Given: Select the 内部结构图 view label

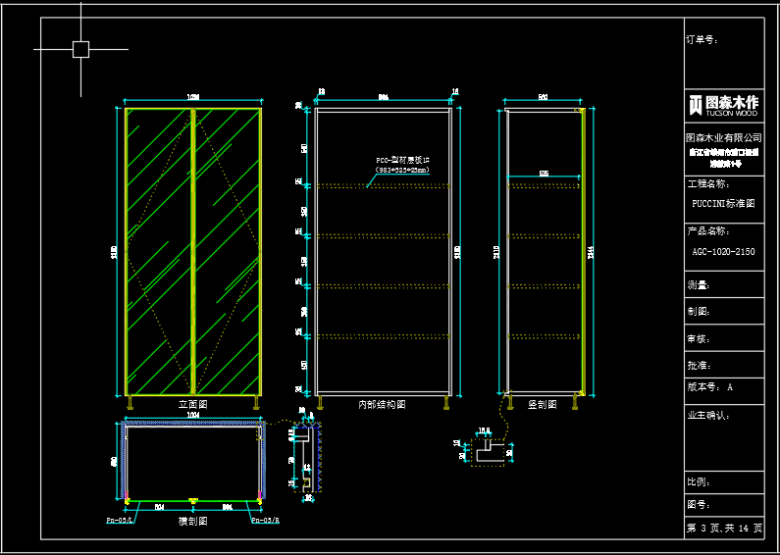Looking at the screenshot, I should 382,403.
